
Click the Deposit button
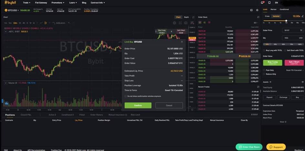click(x=269, y=97)
